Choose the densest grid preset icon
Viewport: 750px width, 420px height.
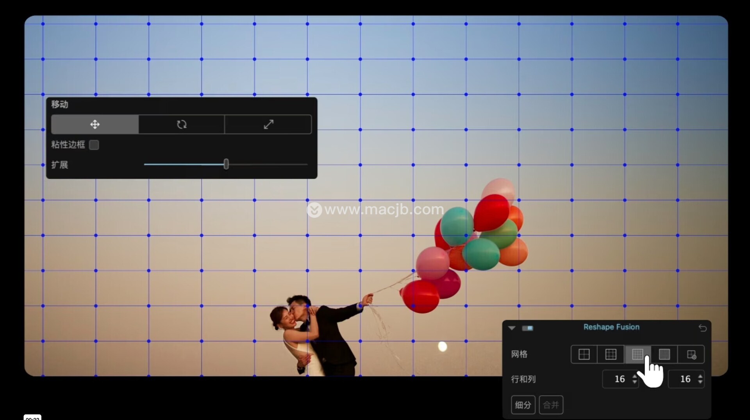664,354
